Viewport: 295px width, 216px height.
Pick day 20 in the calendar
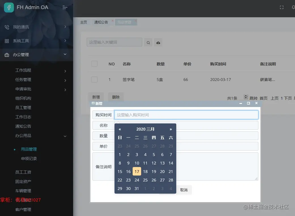[x=162, y=172]
